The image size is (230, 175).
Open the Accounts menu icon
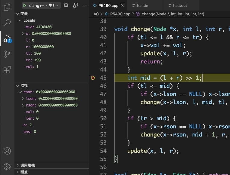click(7, 151)
